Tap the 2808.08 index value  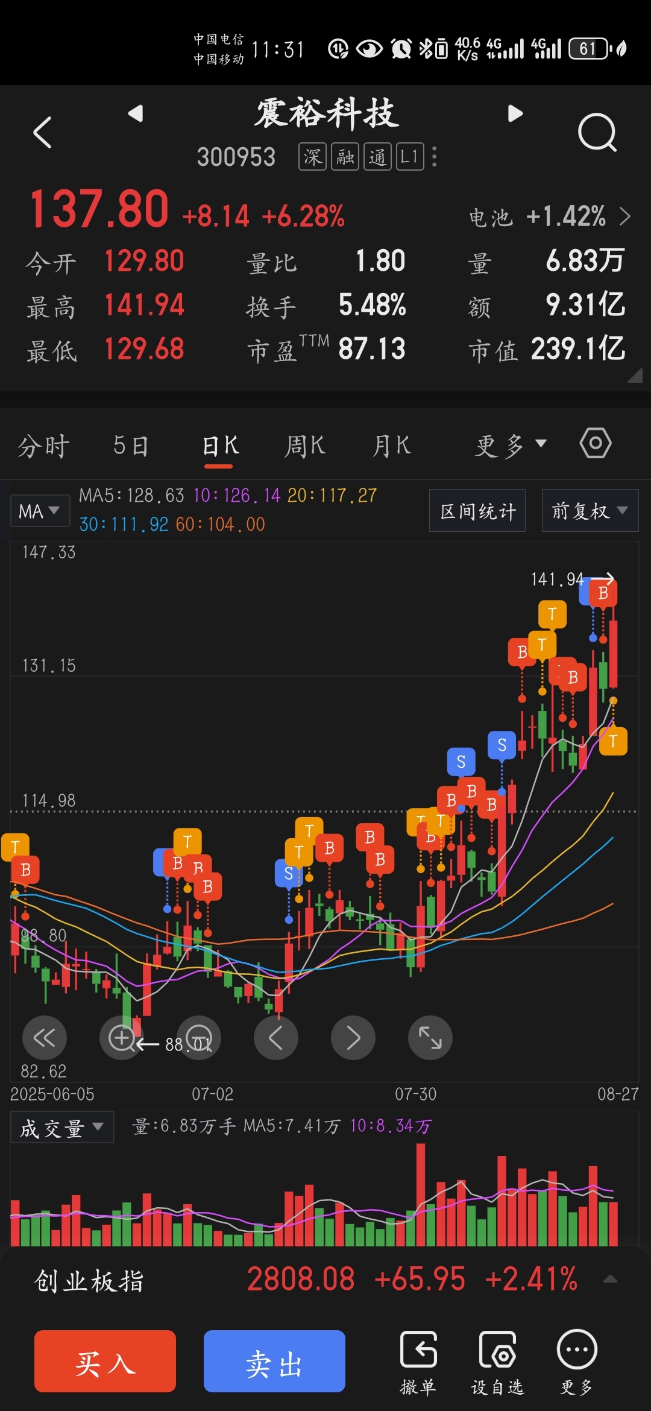[301, 1279]
